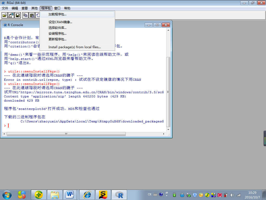The height and width of the screenshot is (200, 266).
Task: Open the yellow S application on taskbar
Action: pyautogui.click(x=103, y=195)
